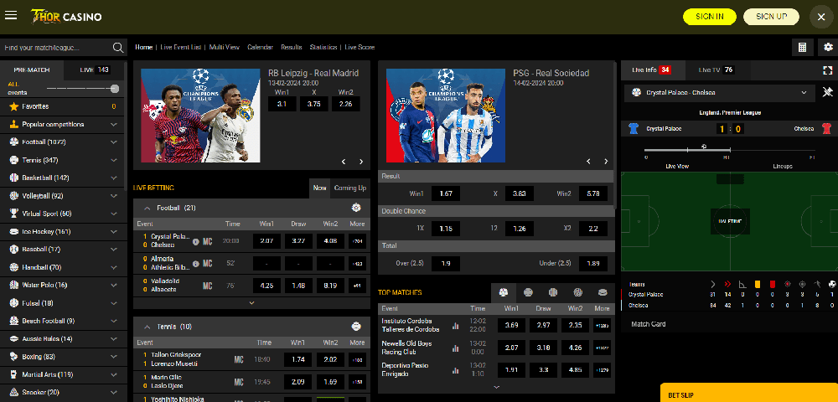Viewport: 838px width, 402px height.
Task: Open statistics icon for Deportivo Pasto match
Action: [456, 370]
